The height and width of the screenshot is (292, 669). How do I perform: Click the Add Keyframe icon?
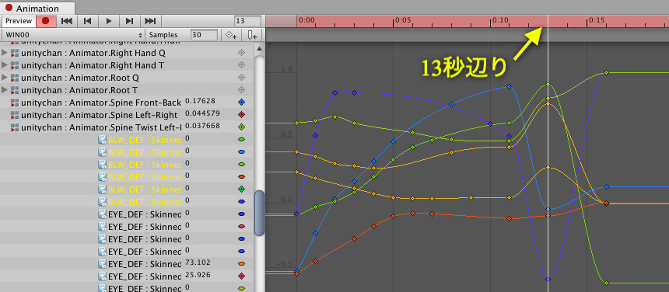pyautogui.click(x=231, y=35)
